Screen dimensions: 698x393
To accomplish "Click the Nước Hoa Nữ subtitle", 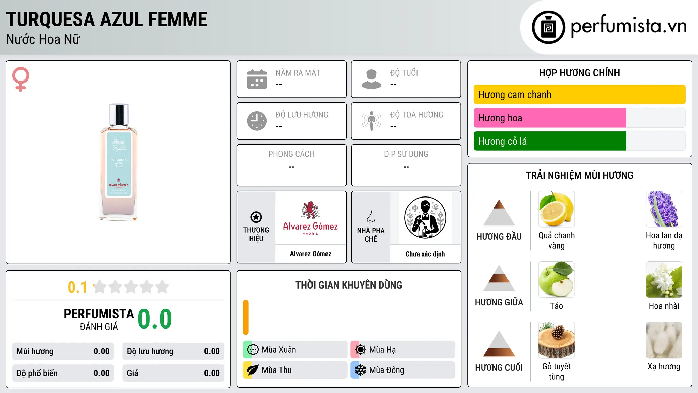I will [43, 39].
